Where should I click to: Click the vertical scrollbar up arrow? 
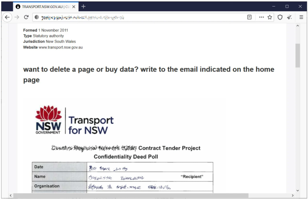(x=297, y=26)
